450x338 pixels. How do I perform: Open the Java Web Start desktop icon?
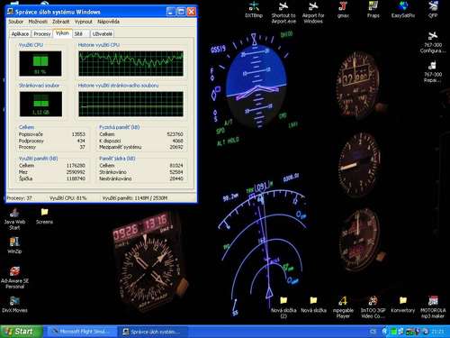coord(14,219)
